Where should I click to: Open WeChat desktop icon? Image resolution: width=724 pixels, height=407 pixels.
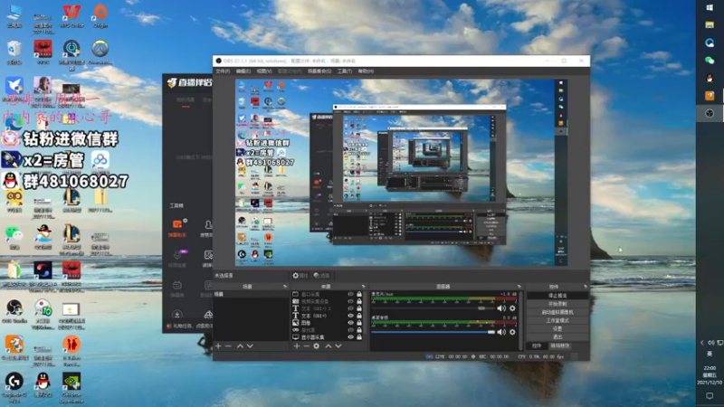(14, 237)
